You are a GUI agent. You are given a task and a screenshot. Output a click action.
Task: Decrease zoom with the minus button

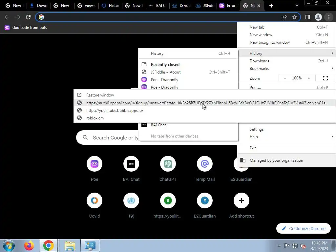pyautogui.click(x=285, y=78)
